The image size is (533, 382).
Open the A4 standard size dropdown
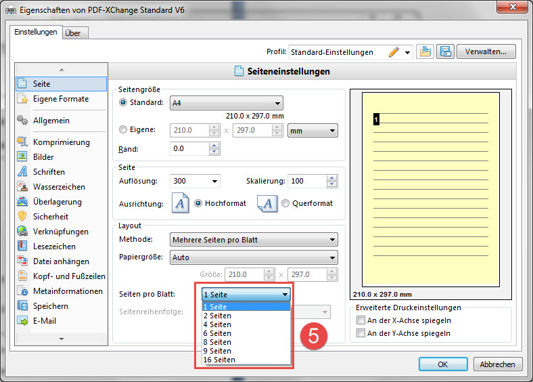tap(227, 103)
